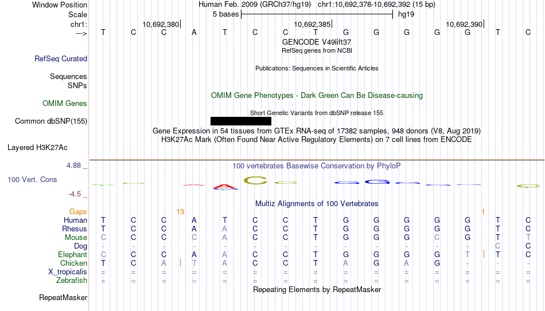
Task: Click RefSeq genes from NCBI title
Action: coord(317,50)
